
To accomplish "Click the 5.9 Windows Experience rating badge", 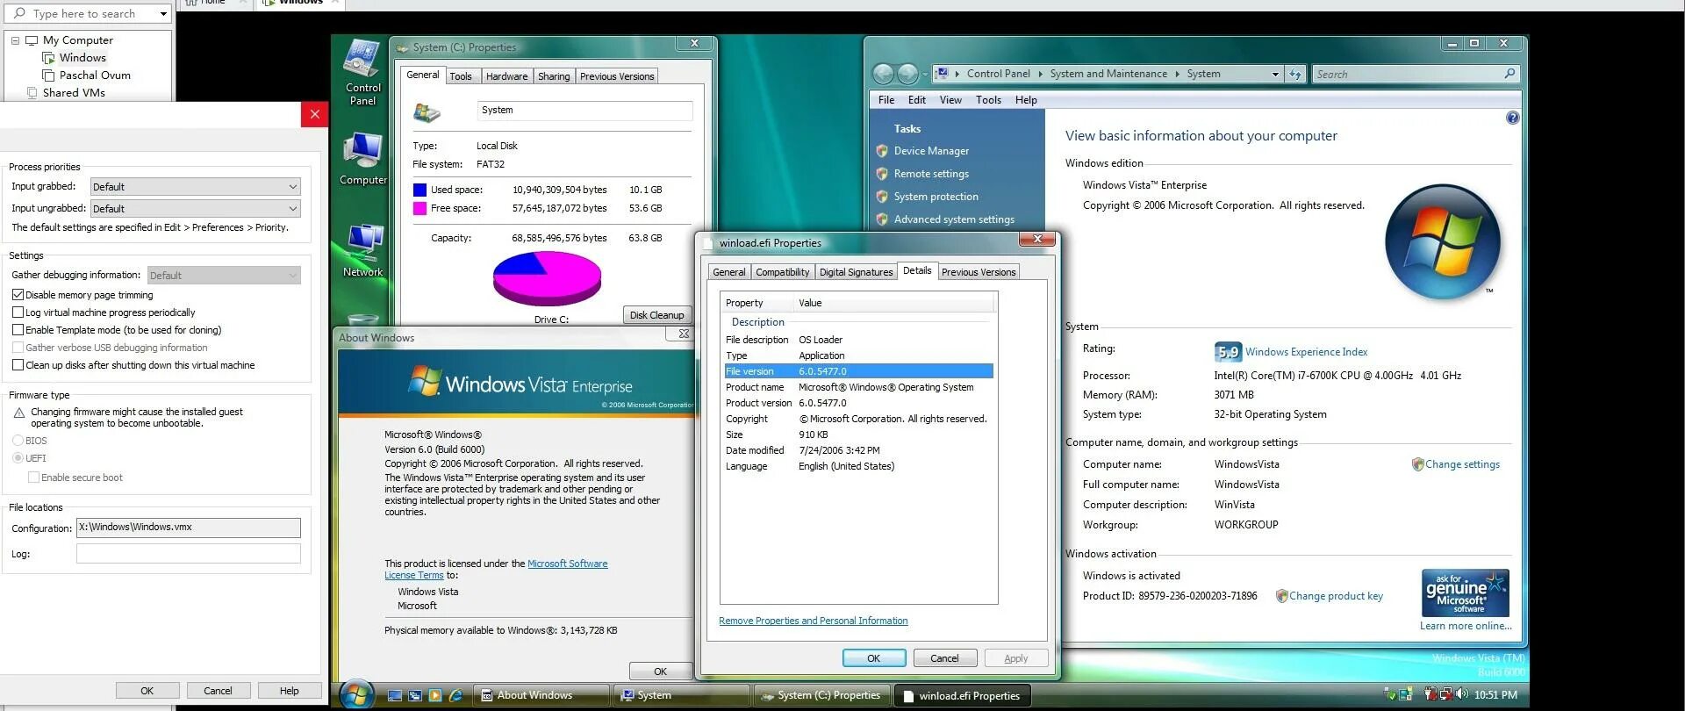I will [1228, 352].
